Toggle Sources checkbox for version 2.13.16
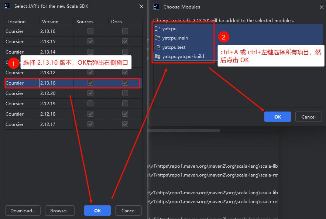 (90, 31)
